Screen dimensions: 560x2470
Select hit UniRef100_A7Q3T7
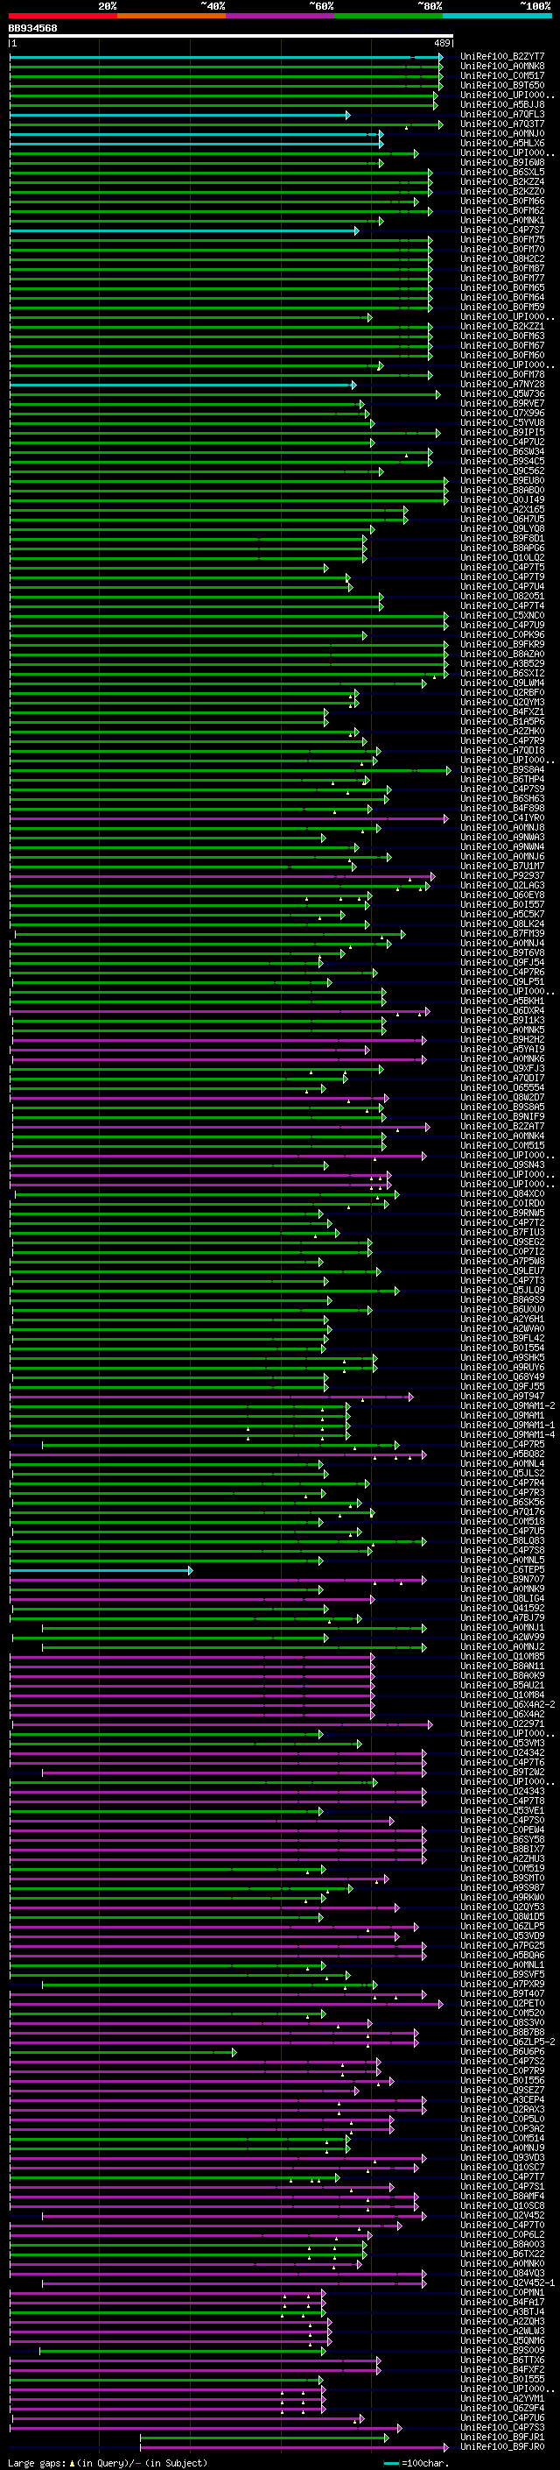[502, 124]
